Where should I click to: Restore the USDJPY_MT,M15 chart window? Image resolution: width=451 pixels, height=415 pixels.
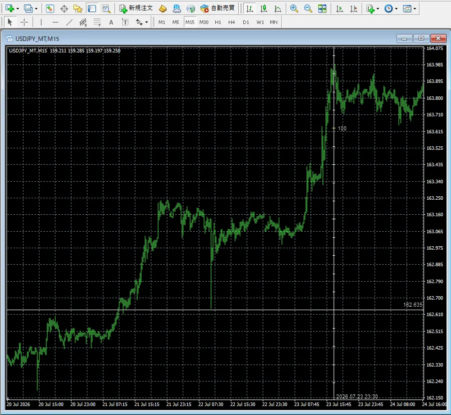pyautogui.click(x=421, y=38)
